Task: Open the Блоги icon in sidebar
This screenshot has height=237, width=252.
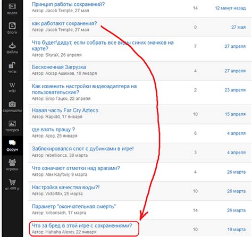Action: (12, 26)
